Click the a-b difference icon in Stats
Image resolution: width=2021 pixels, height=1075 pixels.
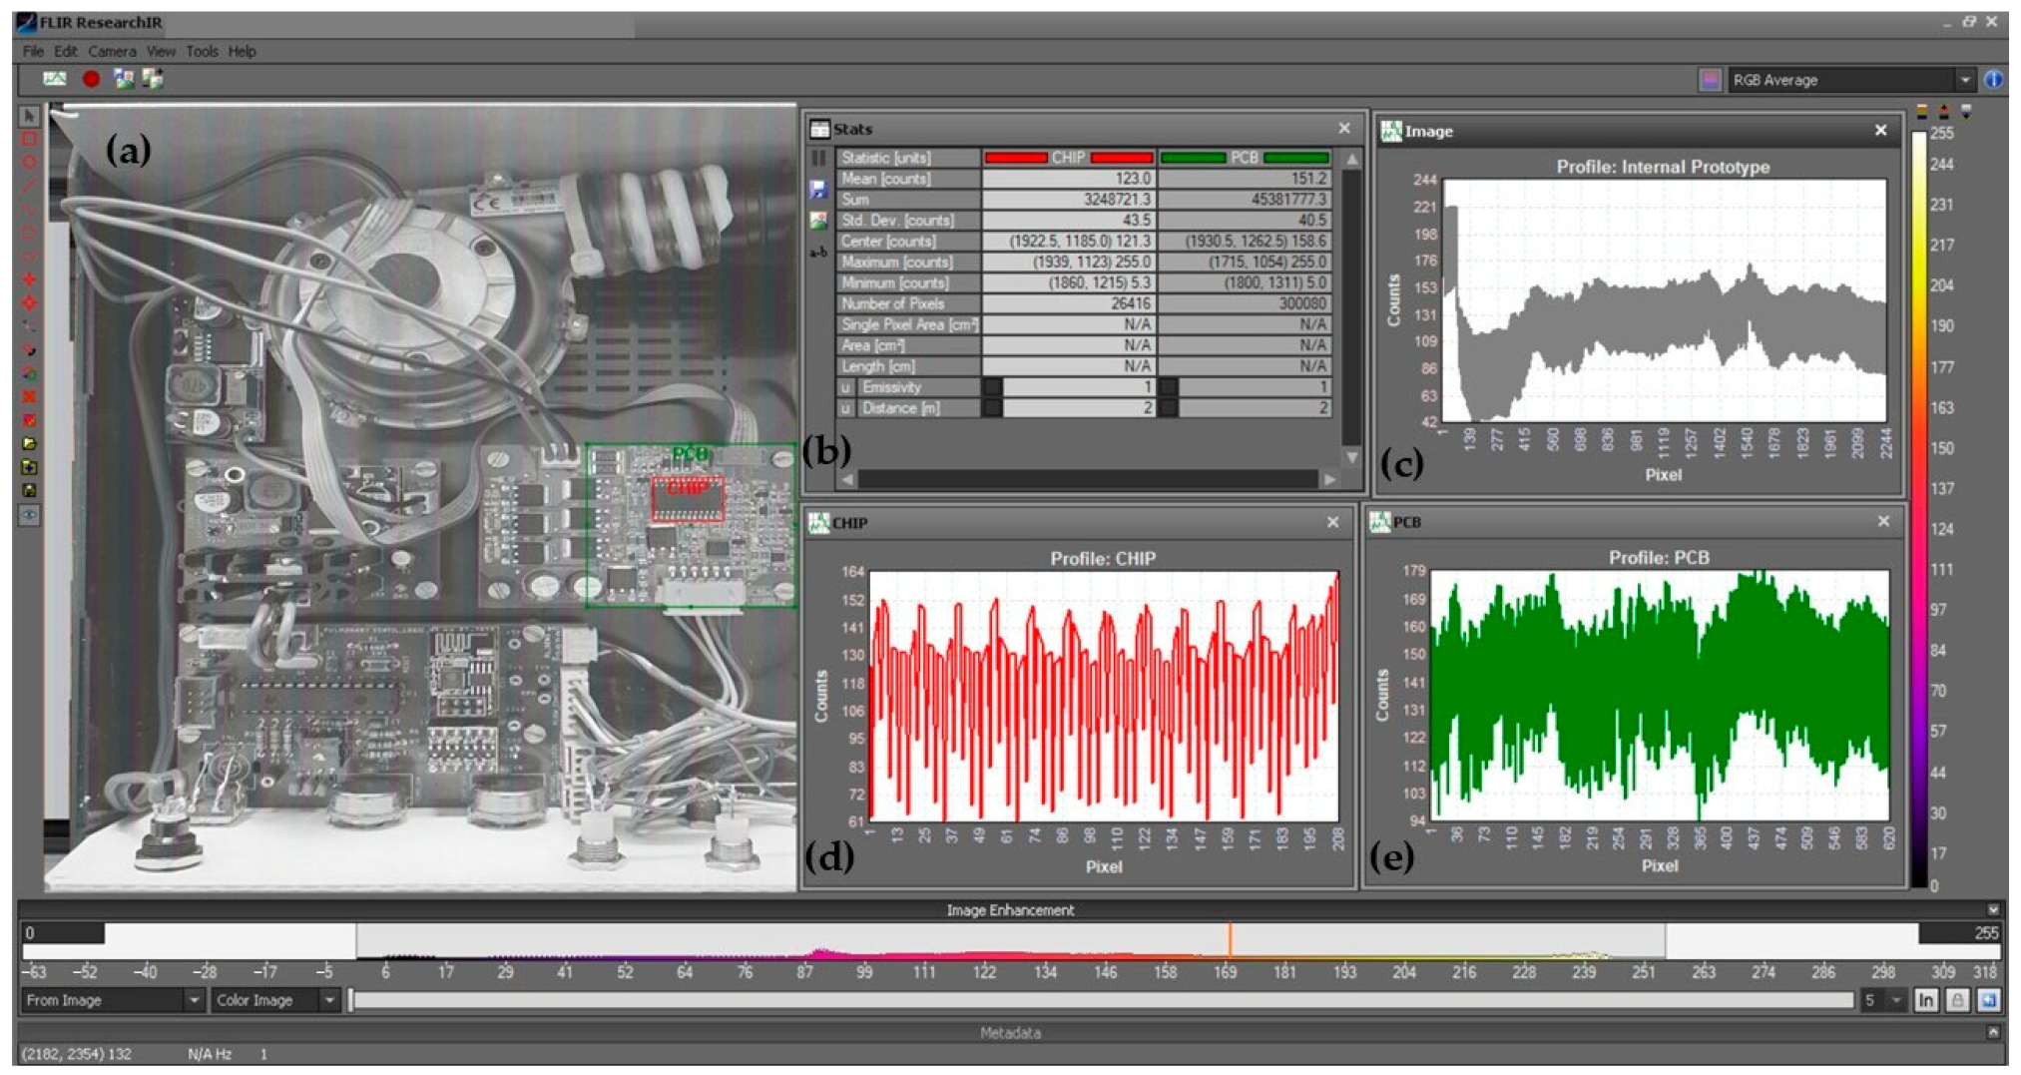pyautogui.click(x=818, y=253)
